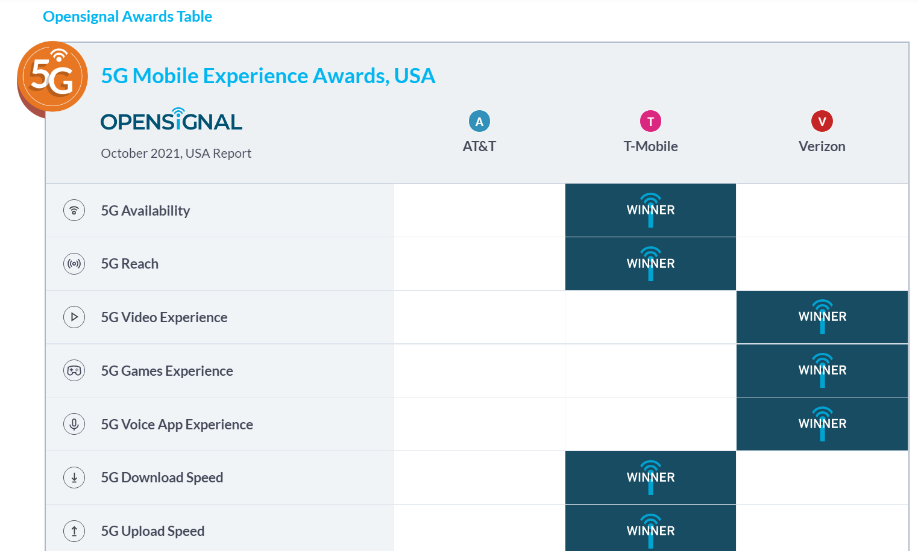This screenshot has height=551, width=918.
Task: Open the Opensignal Awards Table heading link
Action: click(x=127, y=16)
